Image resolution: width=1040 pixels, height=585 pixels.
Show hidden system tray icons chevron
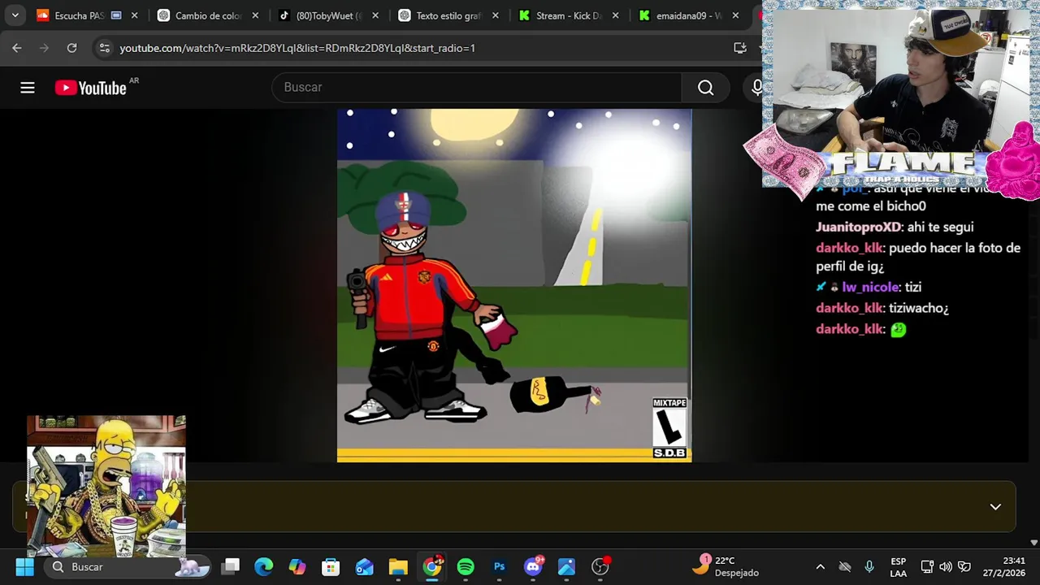tap(820, 566)
